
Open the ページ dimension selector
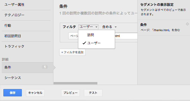pyautogui.click(x=73, y=36)
